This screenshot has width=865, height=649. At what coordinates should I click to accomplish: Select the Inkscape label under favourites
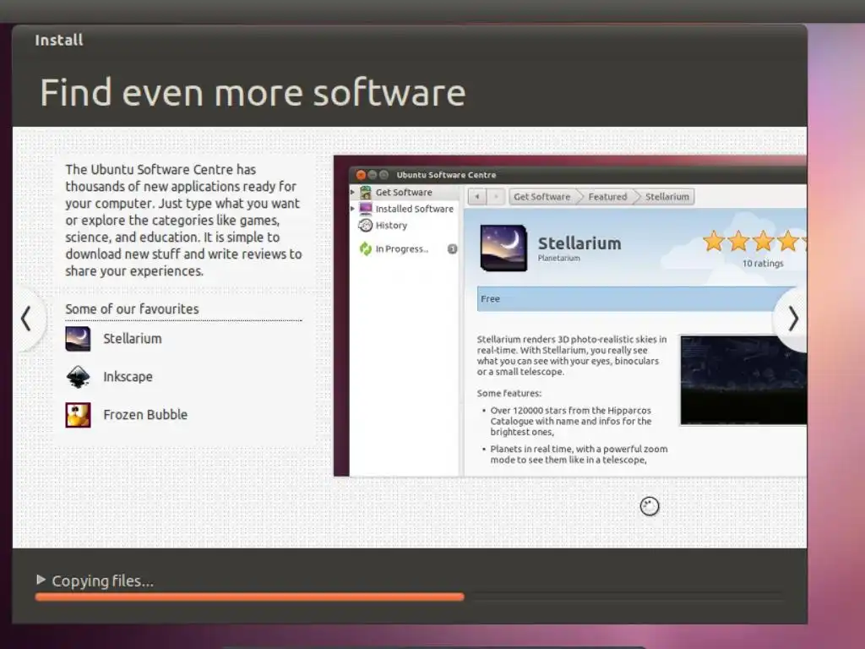(128, 377)
